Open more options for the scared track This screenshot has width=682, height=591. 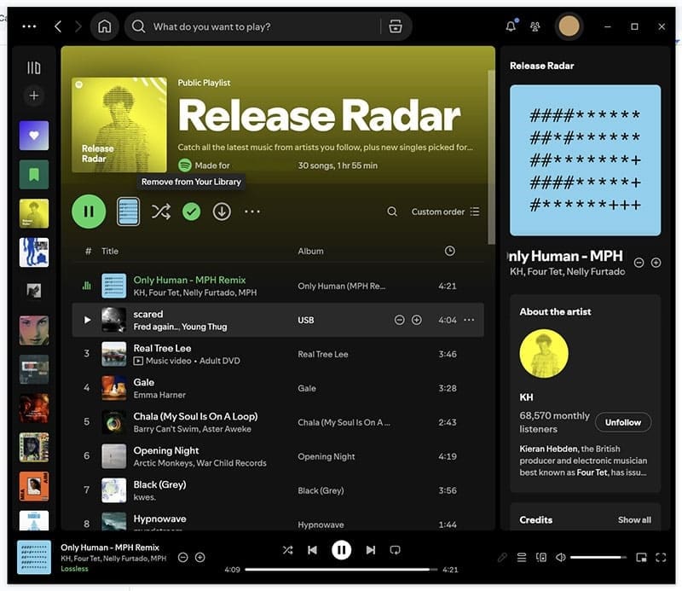pos(468,320)
